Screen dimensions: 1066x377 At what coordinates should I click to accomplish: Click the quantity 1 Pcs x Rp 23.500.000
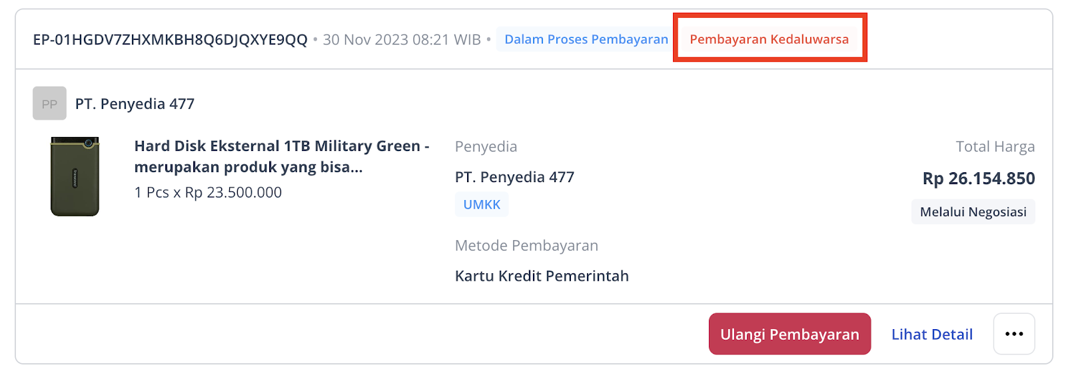click(x=208, y=192)
